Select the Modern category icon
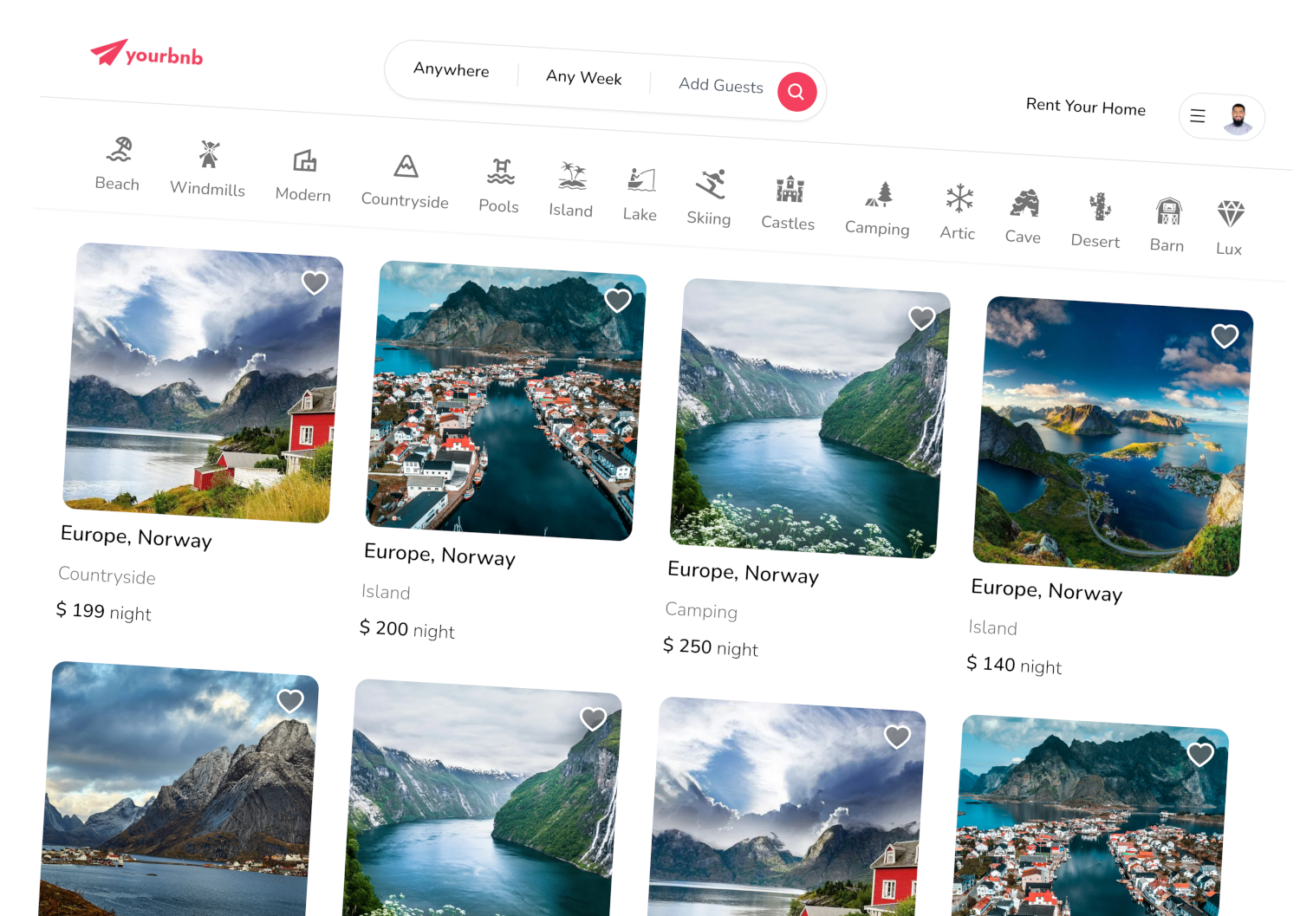This screenshot has height=916, width=1300. coord(304,160)
